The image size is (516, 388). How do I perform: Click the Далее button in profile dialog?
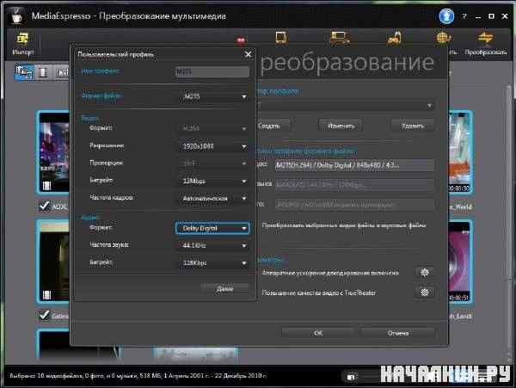225,288
